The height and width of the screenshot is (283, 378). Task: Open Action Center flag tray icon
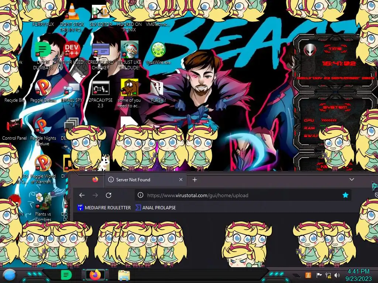tap(319, 275)
